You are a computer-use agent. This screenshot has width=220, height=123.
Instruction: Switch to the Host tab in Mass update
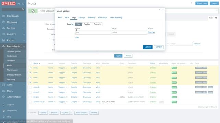click(x=60, y=18)
